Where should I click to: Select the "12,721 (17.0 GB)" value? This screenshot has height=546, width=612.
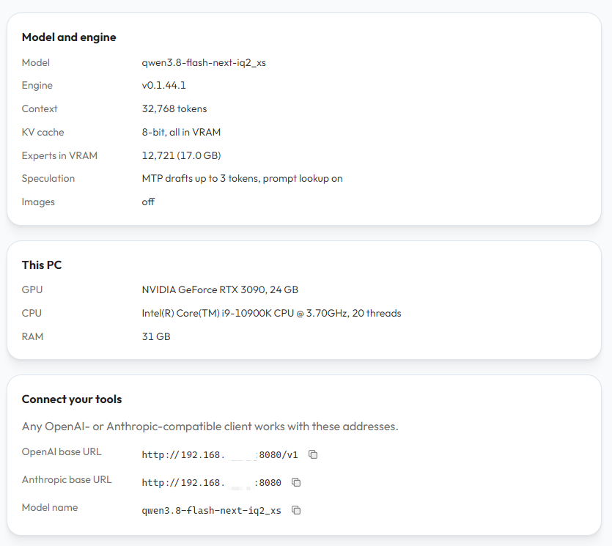182,155
